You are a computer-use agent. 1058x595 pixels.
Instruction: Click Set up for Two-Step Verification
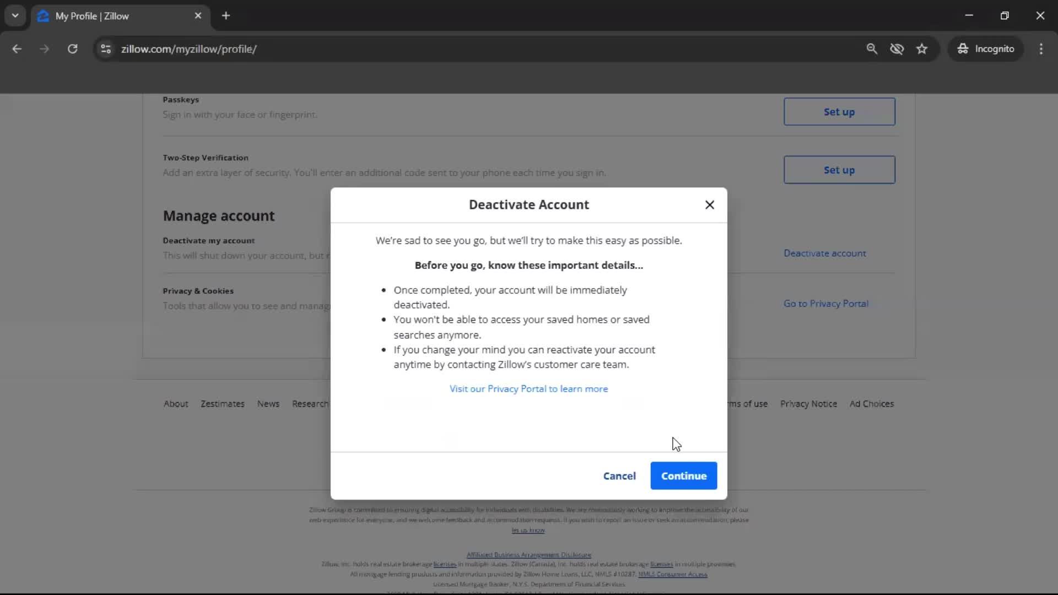839,170
